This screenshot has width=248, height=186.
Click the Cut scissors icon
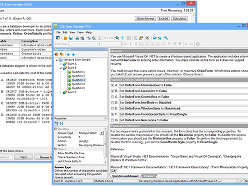[x=89, y=38]
